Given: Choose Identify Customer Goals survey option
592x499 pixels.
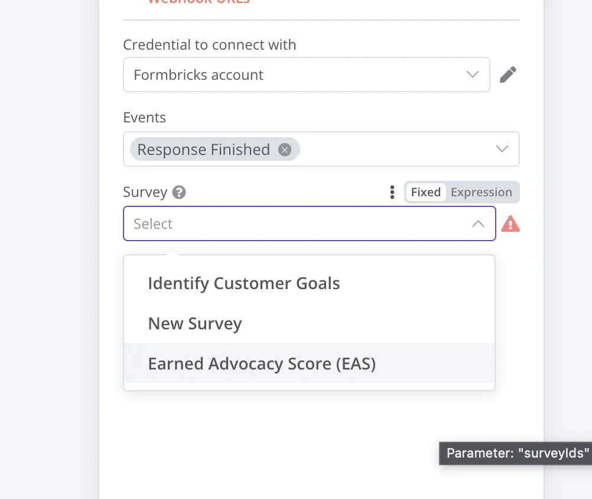Looking at the screenshot, I should [x=244, y=284].
